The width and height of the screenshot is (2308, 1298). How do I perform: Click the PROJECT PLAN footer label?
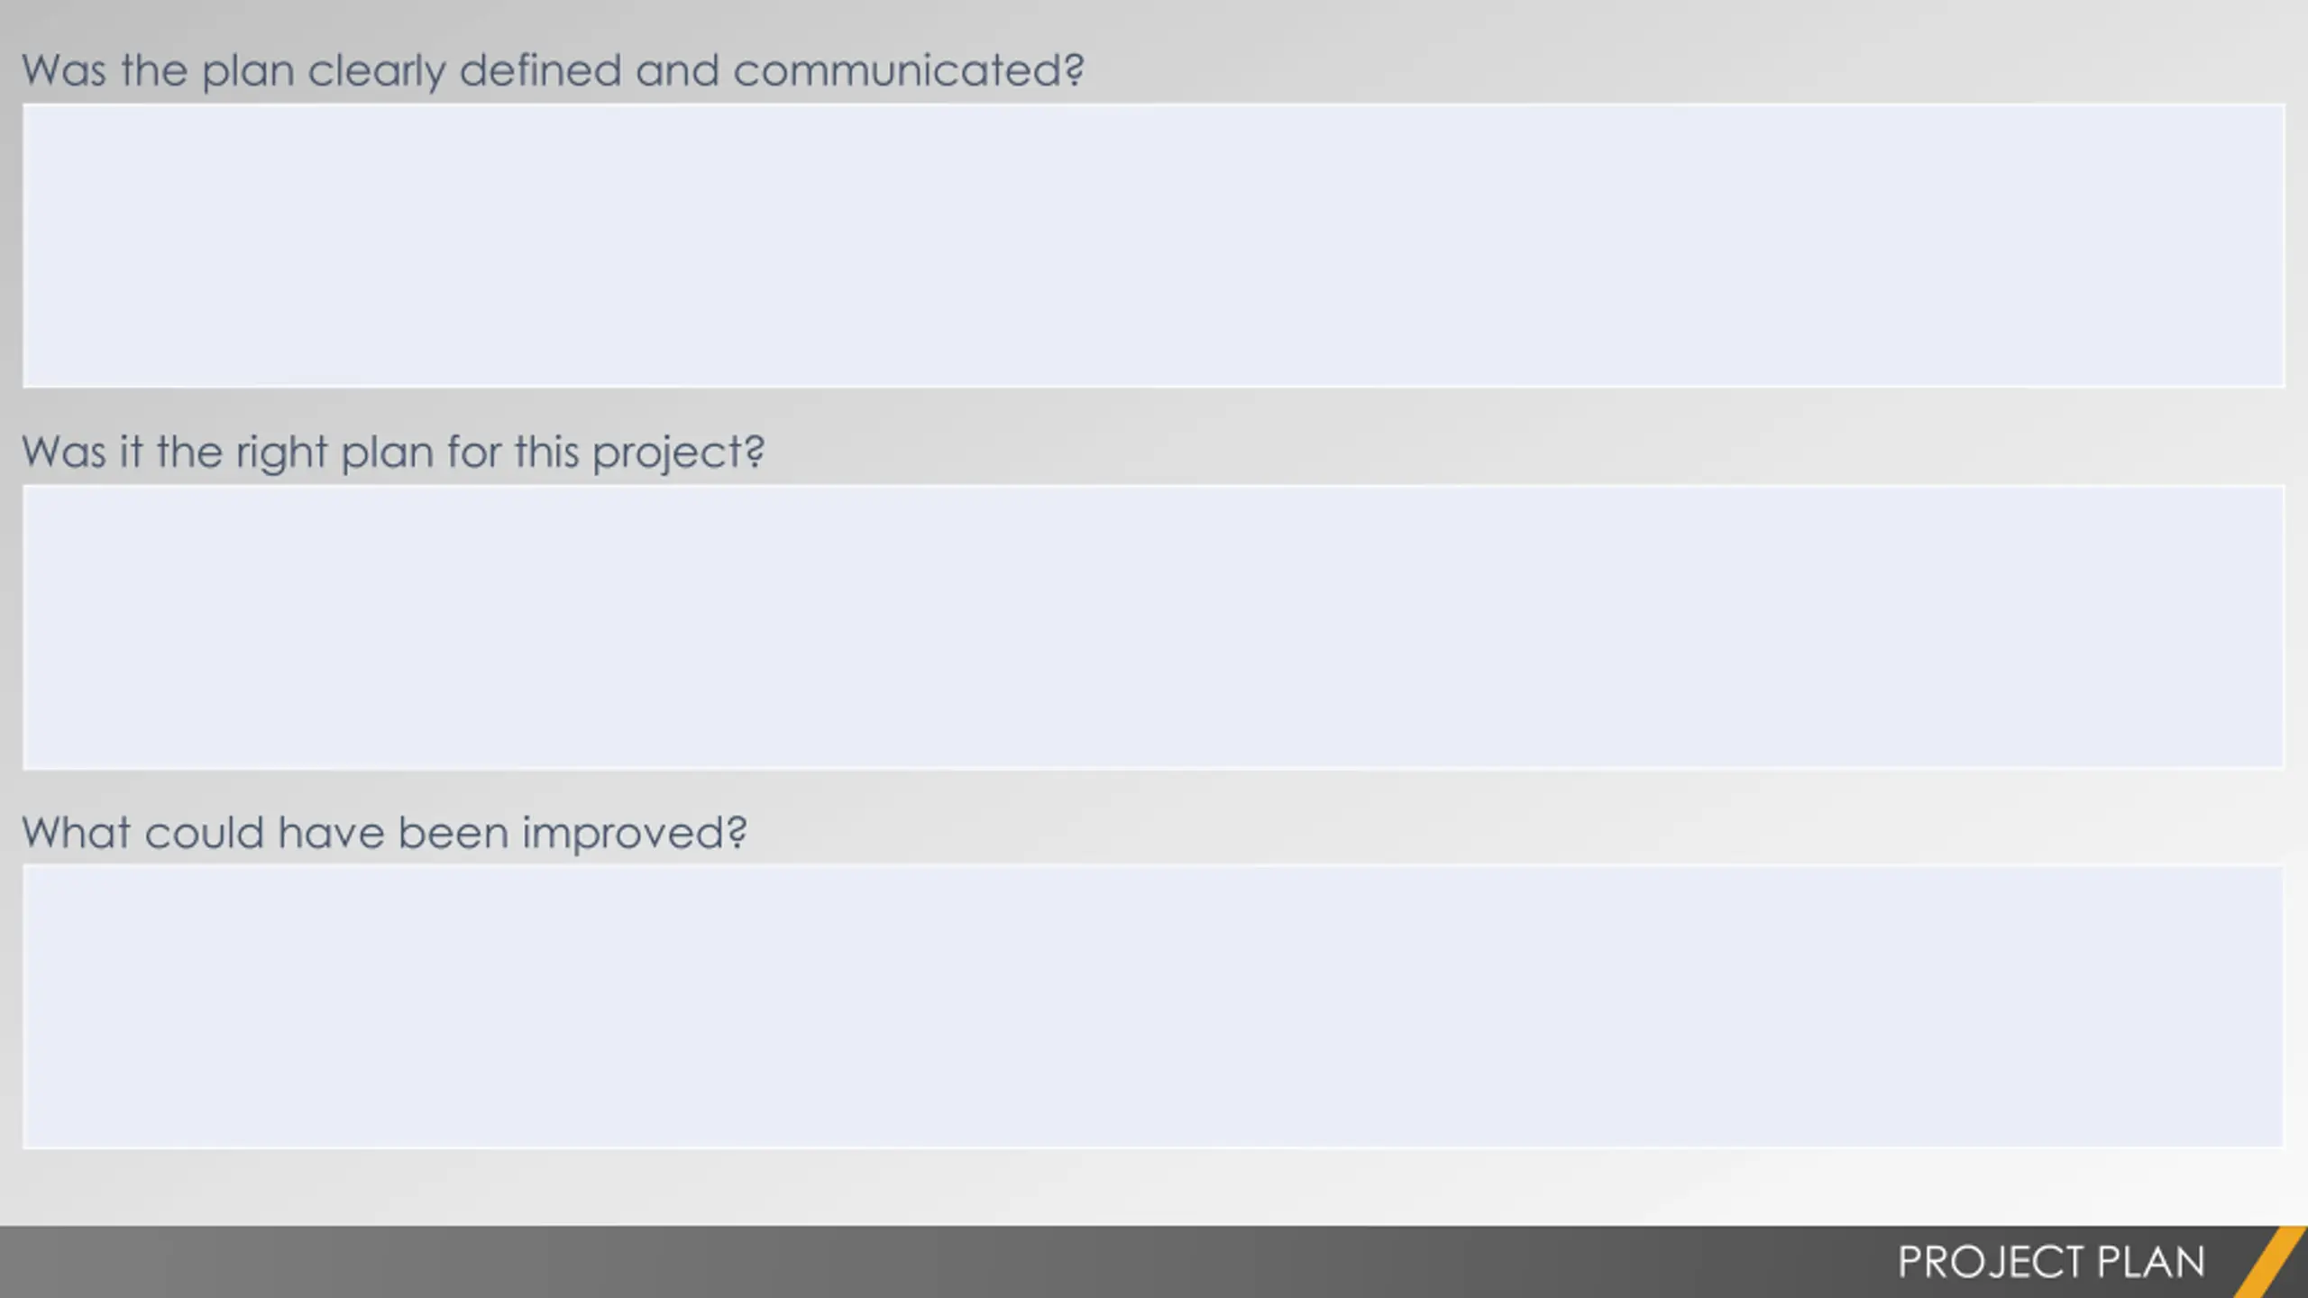(x=2051, y=1262)
